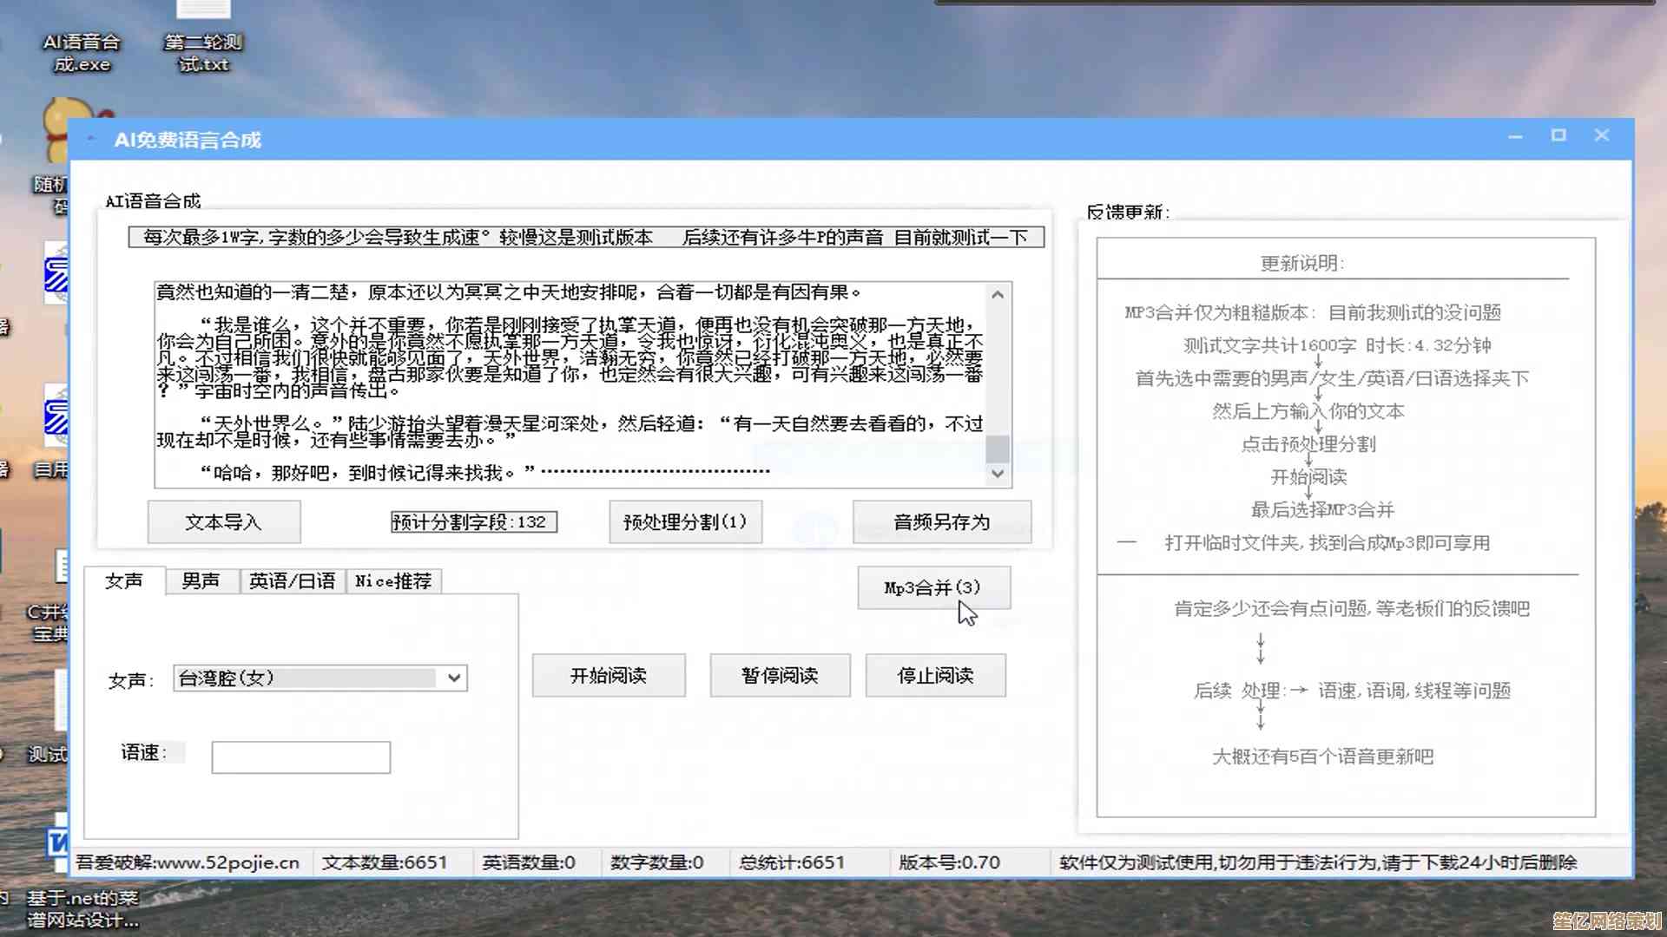Expand the 女声 voice dropdown
This screenshot has height=937, width=1667.
(454, 678)
